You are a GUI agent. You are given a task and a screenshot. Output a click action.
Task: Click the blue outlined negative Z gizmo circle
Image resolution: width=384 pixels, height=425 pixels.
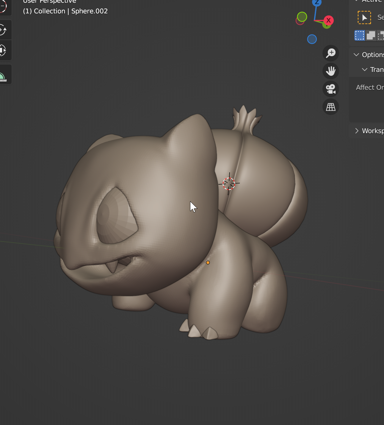(x=312, y=39)
